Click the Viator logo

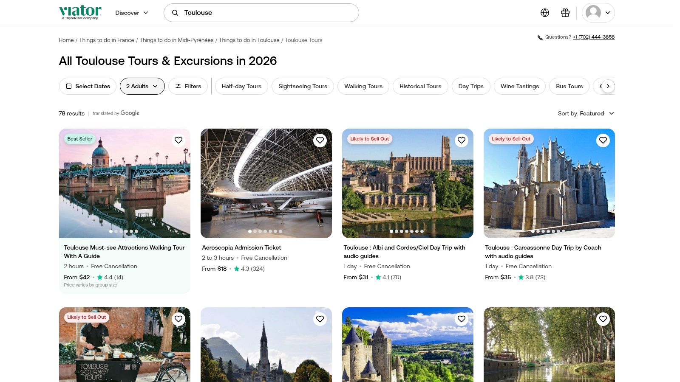pyautogui.click(x=80, y=12)
